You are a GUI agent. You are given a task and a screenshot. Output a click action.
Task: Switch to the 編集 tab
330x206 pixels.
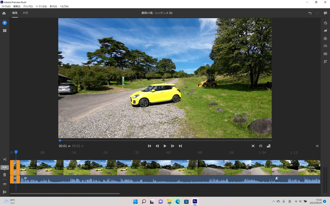(15, 13)
